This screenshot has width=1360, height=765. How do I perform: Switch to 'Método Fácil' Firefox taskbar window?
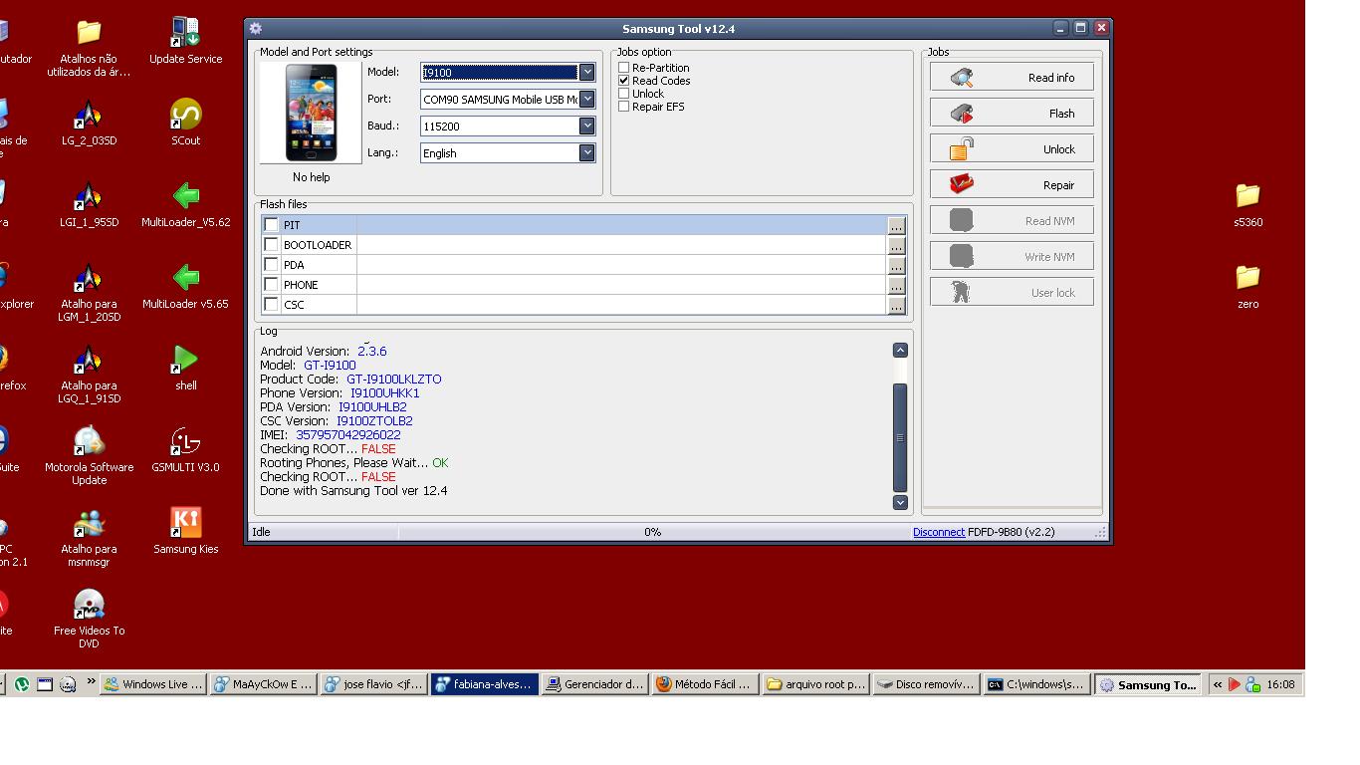706,684
